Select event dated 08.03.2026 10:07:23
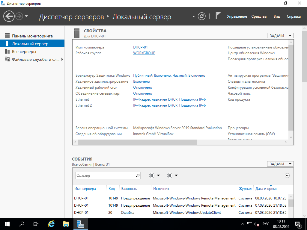The height and width of the screenshot is (230, 307). (180, 198)
